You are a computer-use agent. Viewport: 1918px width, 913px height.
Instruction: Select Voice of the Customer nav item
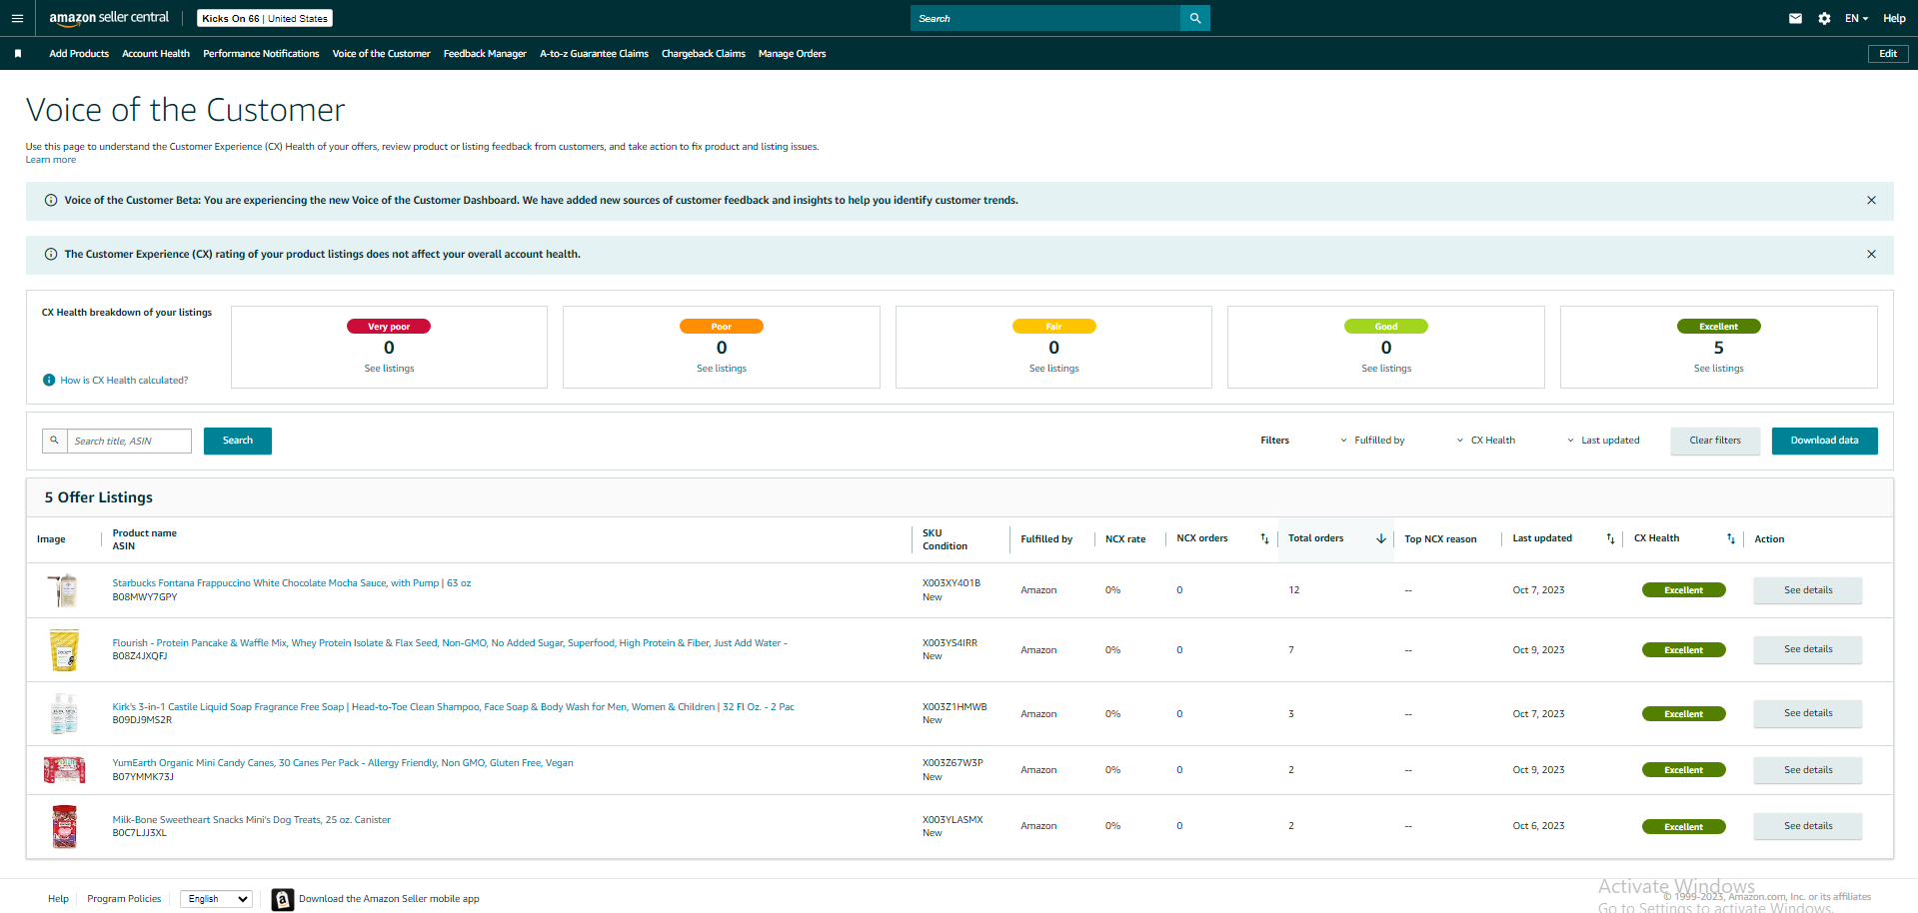pyautogui.click(x=381, y=54)
